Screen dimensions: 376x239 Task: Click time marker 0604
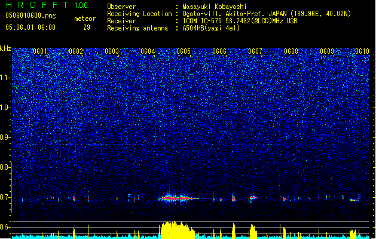[x=148, y=51]
